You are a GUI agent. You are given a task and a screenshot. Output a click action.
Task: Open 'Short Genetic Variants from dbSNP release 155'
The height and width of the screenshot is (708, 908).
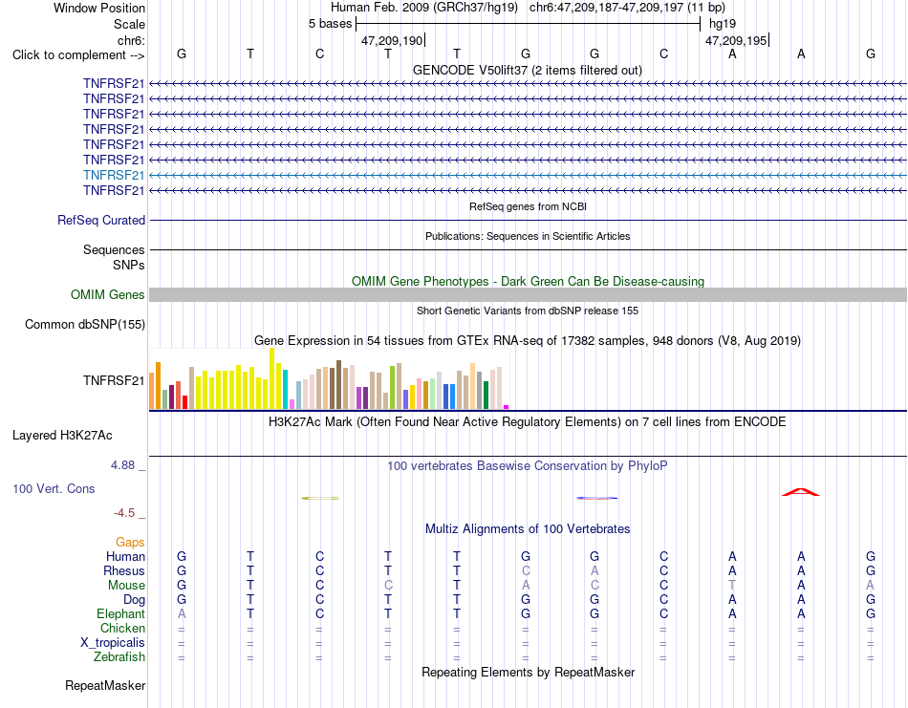tap(528, 311)
